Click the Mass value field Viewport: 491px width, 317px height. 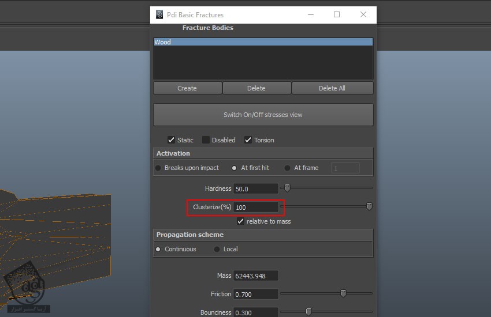pos(256,276)
